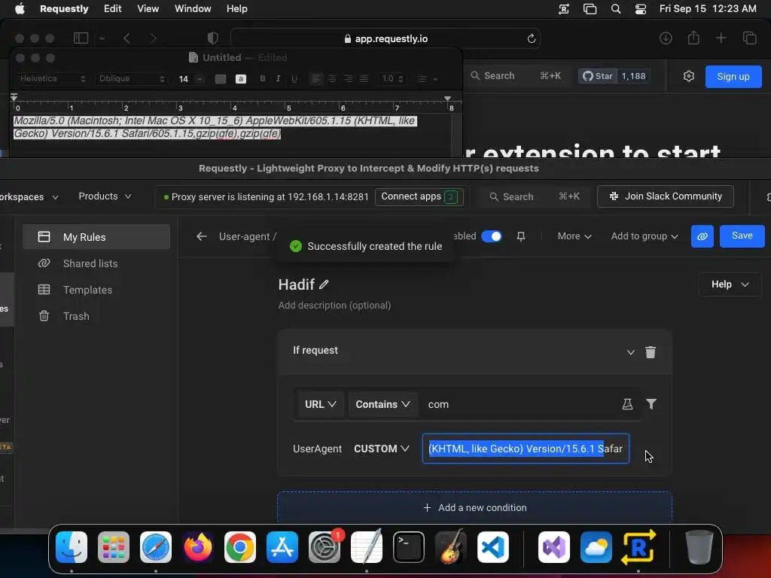The width and height of the screenshot is (771, 578).
Task: Edit the rule name Hadif
Action: pos(324,284)
